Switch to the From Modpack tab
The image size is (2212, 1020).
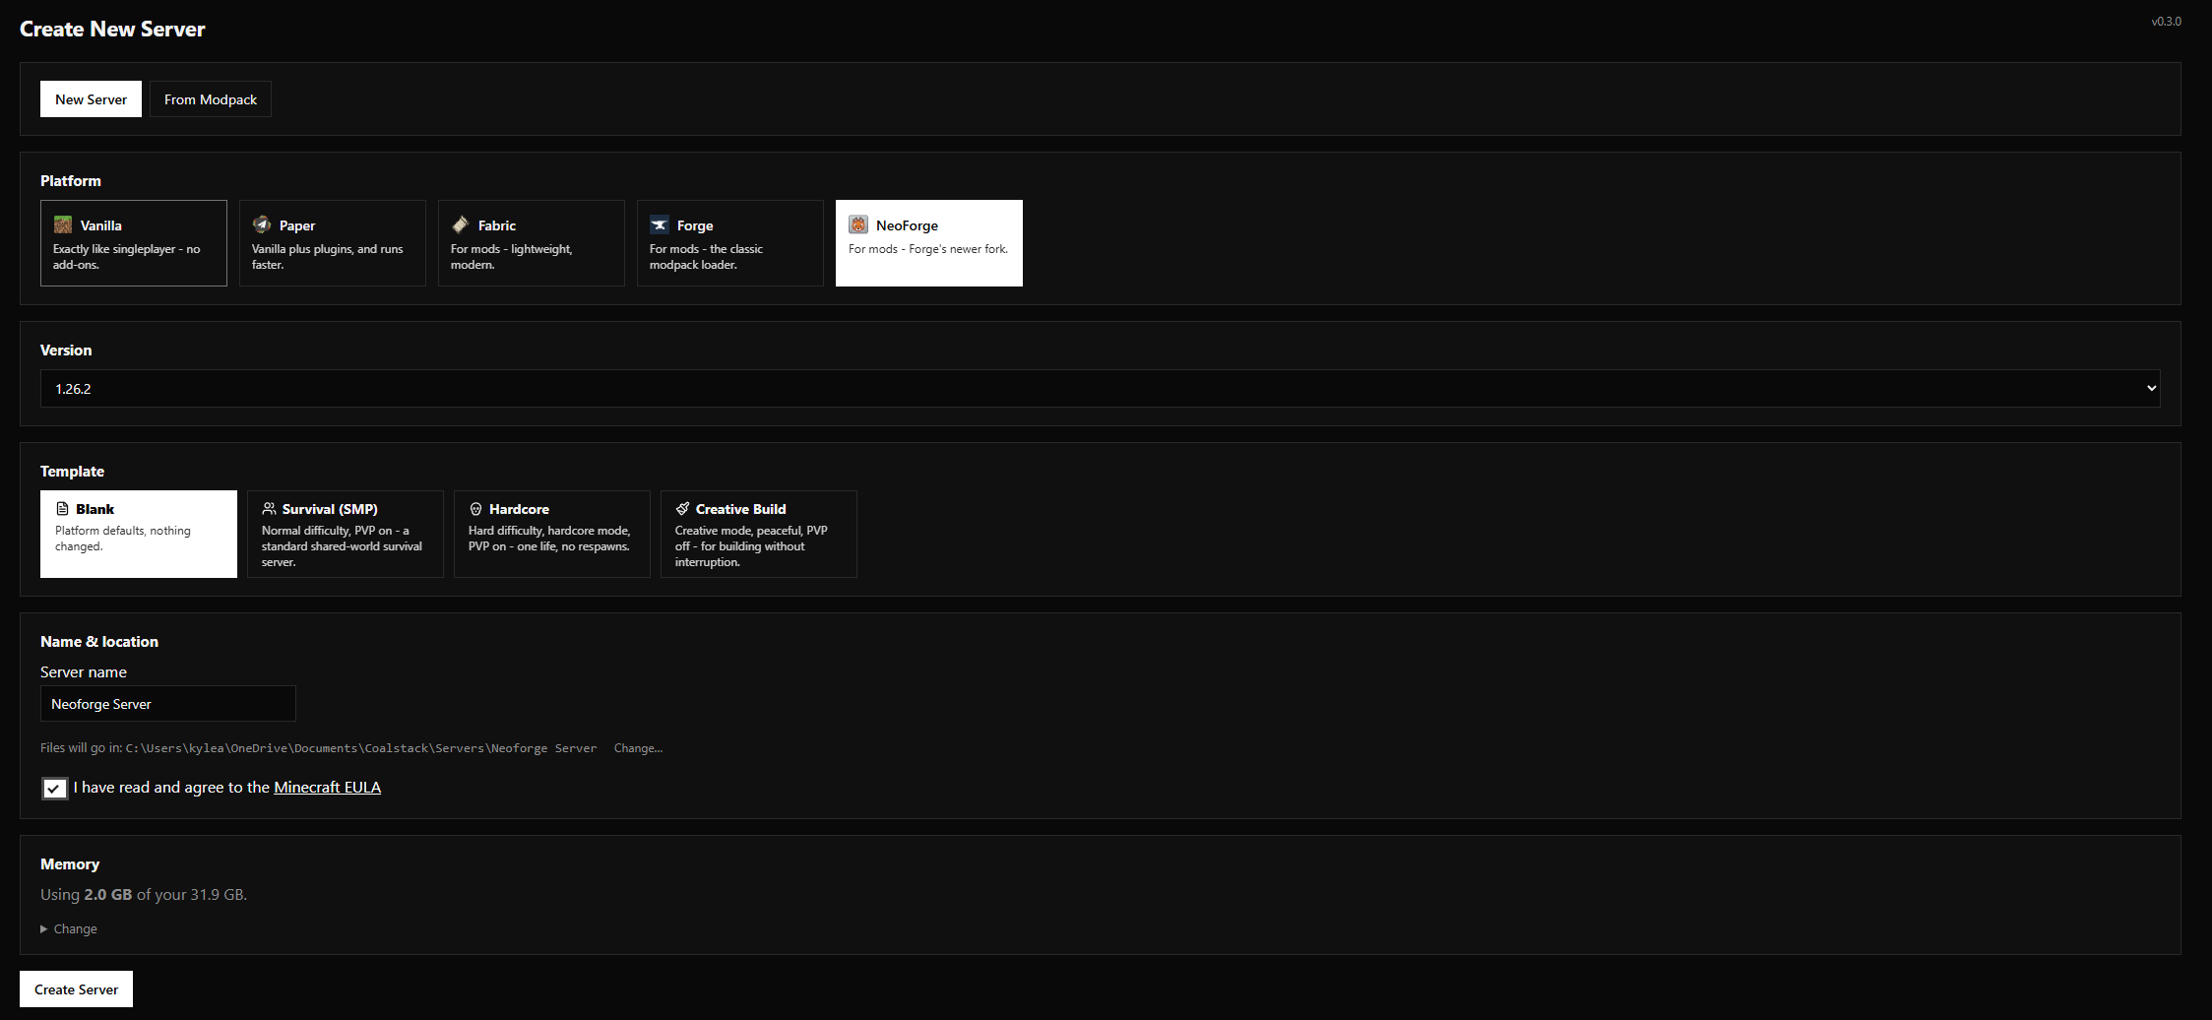pos(211,99)
